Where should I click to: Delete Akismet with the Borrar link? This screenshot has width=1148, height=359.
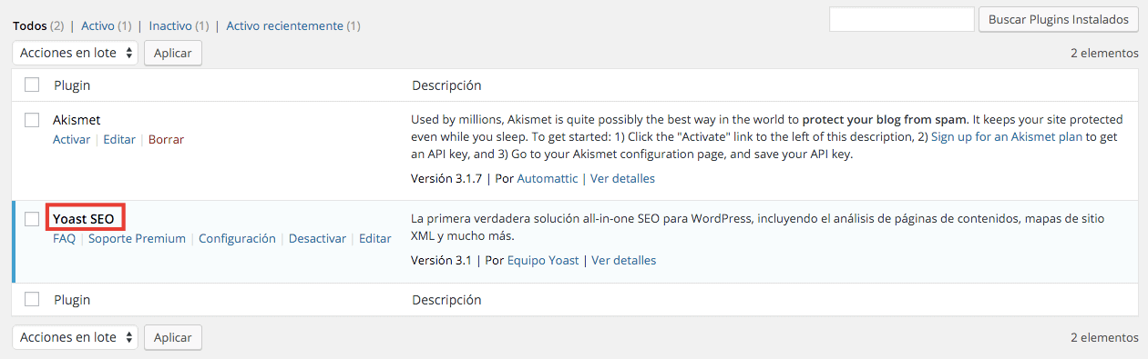[x=166, y=140]
